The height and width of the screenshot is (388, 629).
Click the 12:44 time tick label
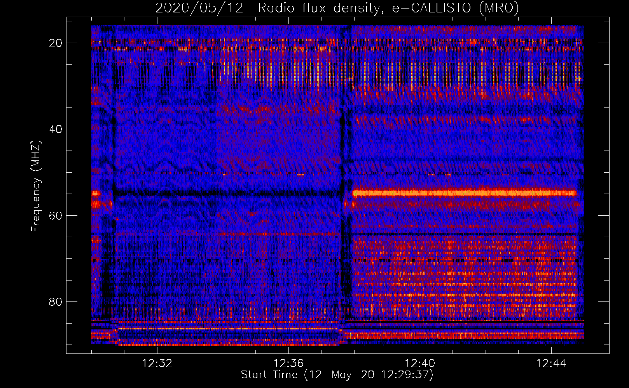click(x=551, y=364)
